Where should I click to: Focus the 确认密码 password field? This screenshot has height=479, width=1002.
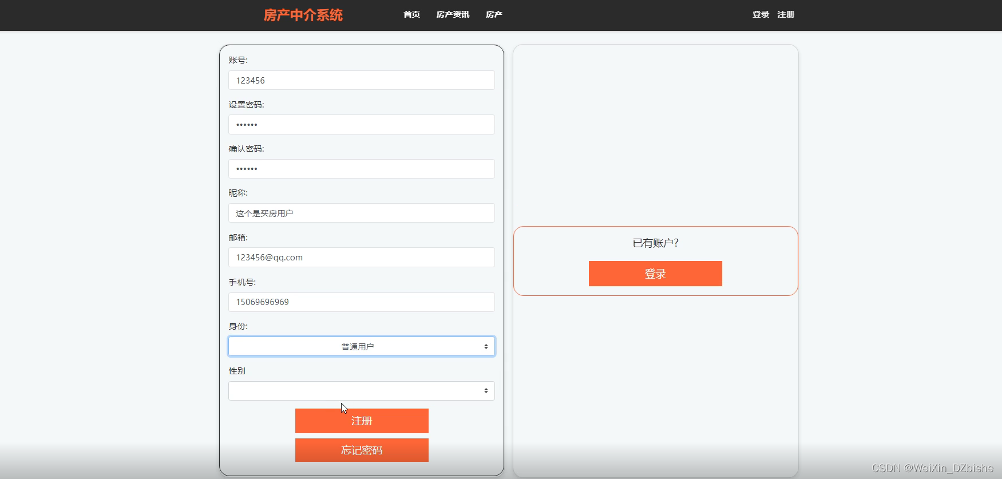coord(362,169)
